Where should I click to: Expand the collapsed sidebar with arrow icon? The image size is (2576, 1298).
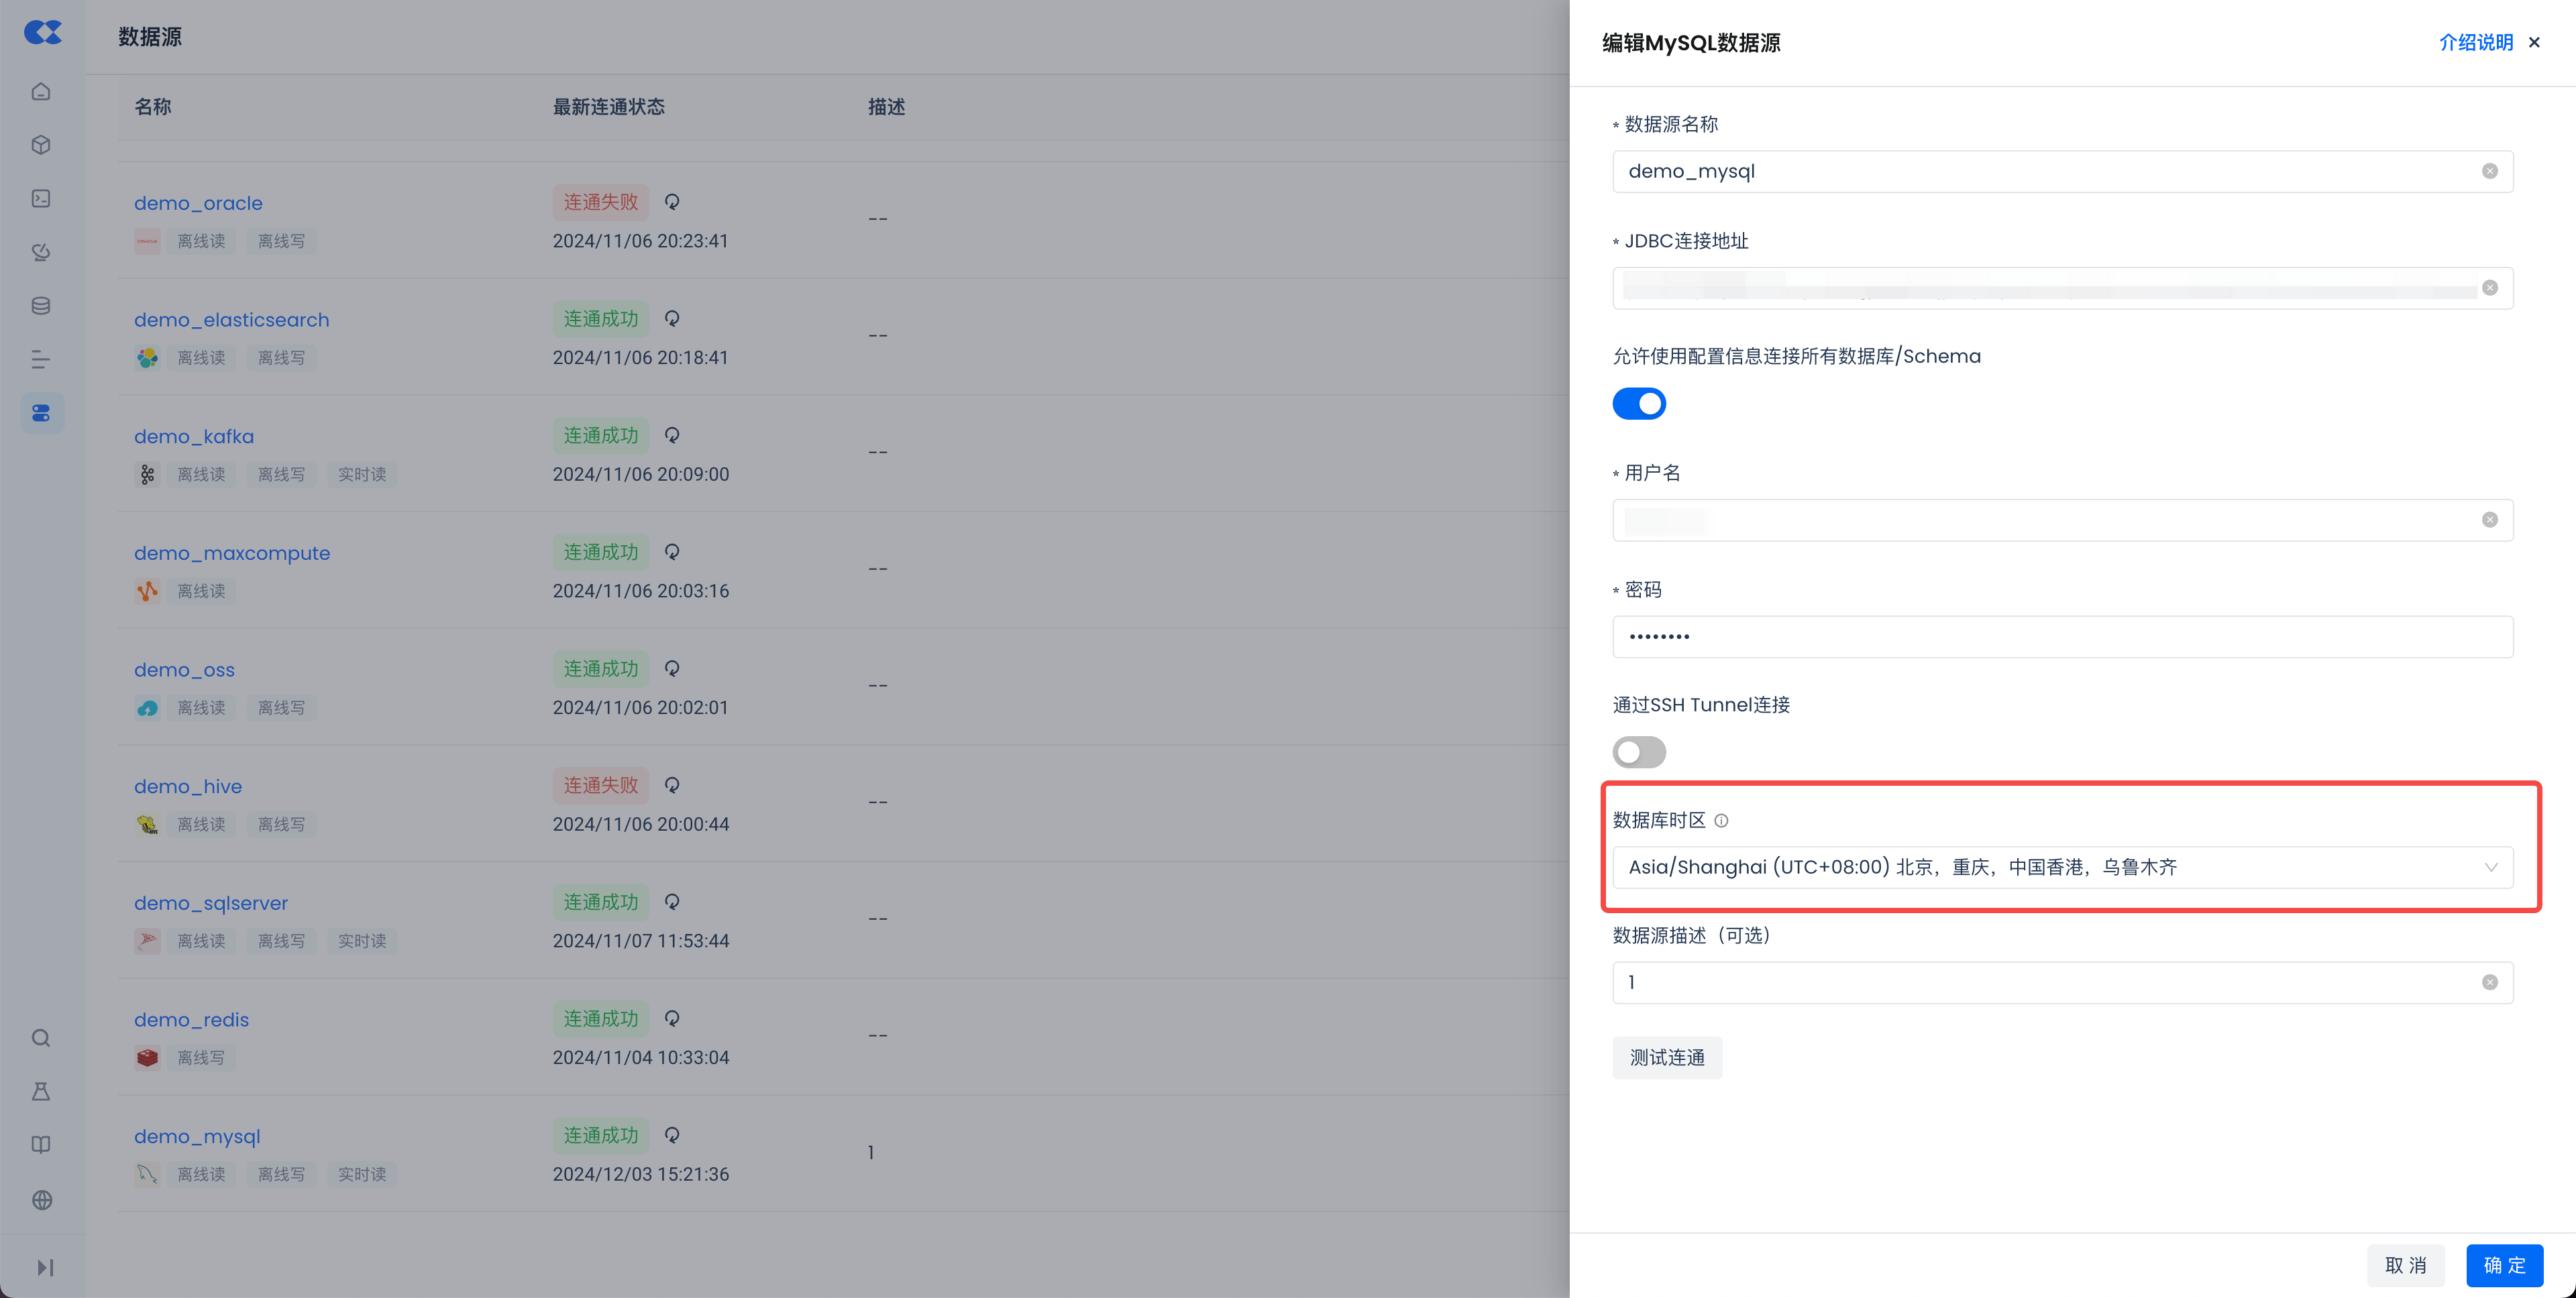[44, 1267]
